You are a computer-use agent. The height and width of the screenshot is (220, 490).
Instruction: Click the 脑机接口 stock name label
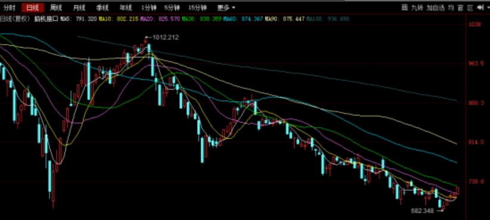pyautogui.click(x=46, y=18)
